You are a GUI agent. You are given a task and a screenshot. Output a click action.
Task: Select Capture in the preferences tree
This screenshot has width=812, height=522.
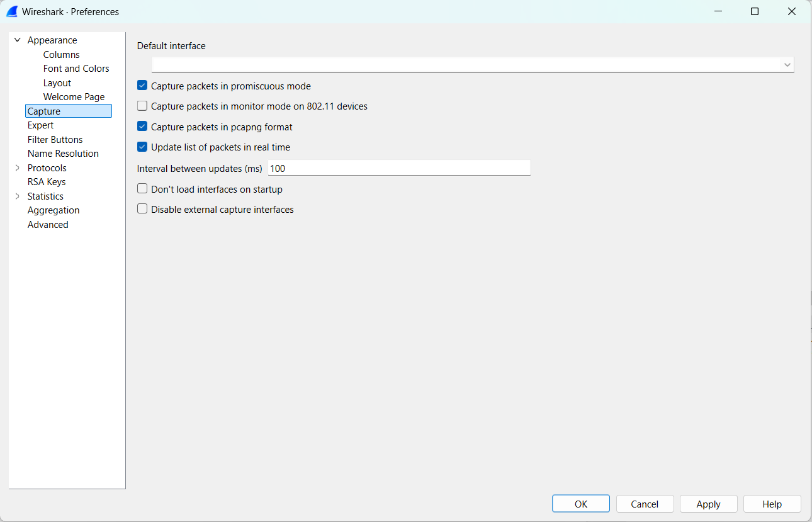point(69,111)
